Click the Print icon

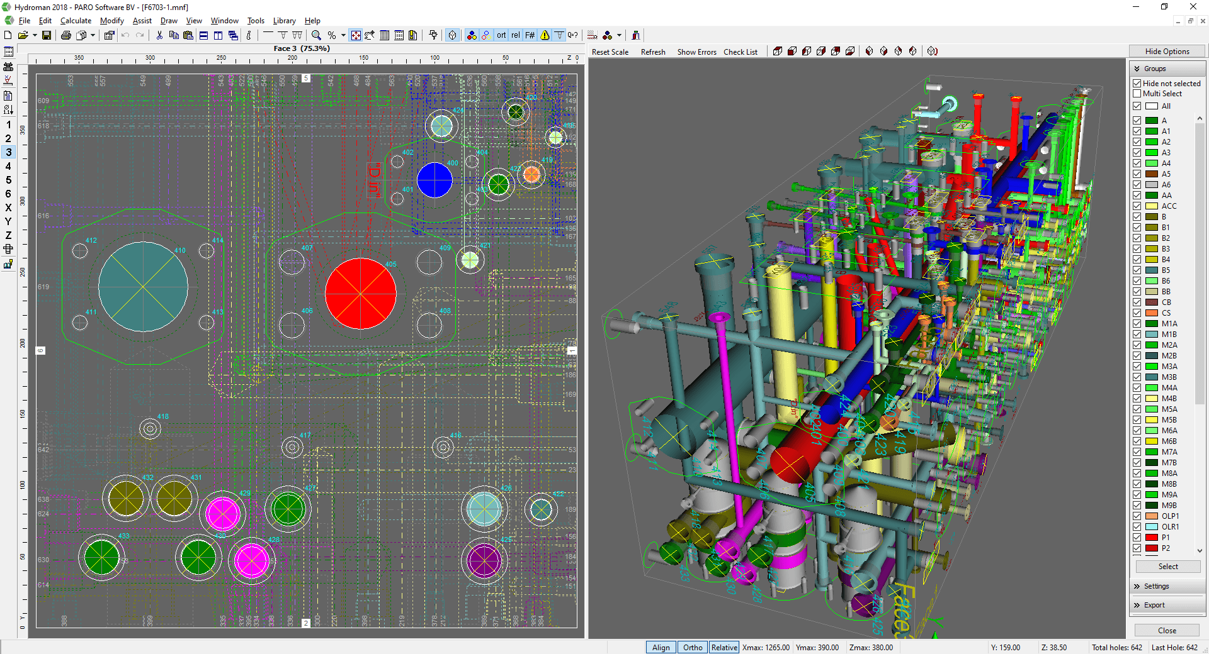(67, 35)
